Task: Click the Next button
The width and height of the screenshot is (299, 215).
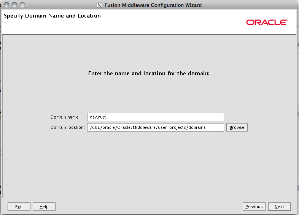Action: [279, 207]
